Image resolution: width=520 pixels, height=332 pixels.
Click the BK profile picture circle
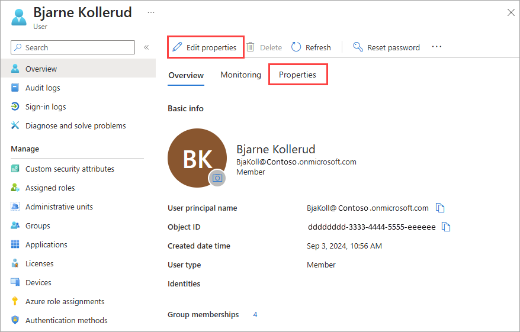point(197,158)
